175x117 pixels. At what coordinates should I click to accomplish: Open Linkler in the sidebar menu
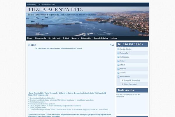(x=123, y=73)
